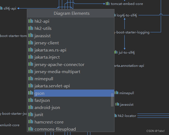Click the slf4j-api diagram node label

(10, 8)
